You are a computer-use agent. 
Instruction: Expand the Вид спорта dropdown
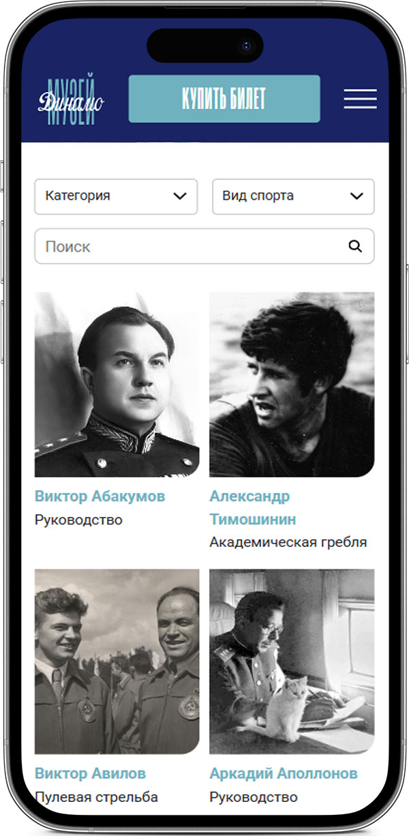click(293, 196)
